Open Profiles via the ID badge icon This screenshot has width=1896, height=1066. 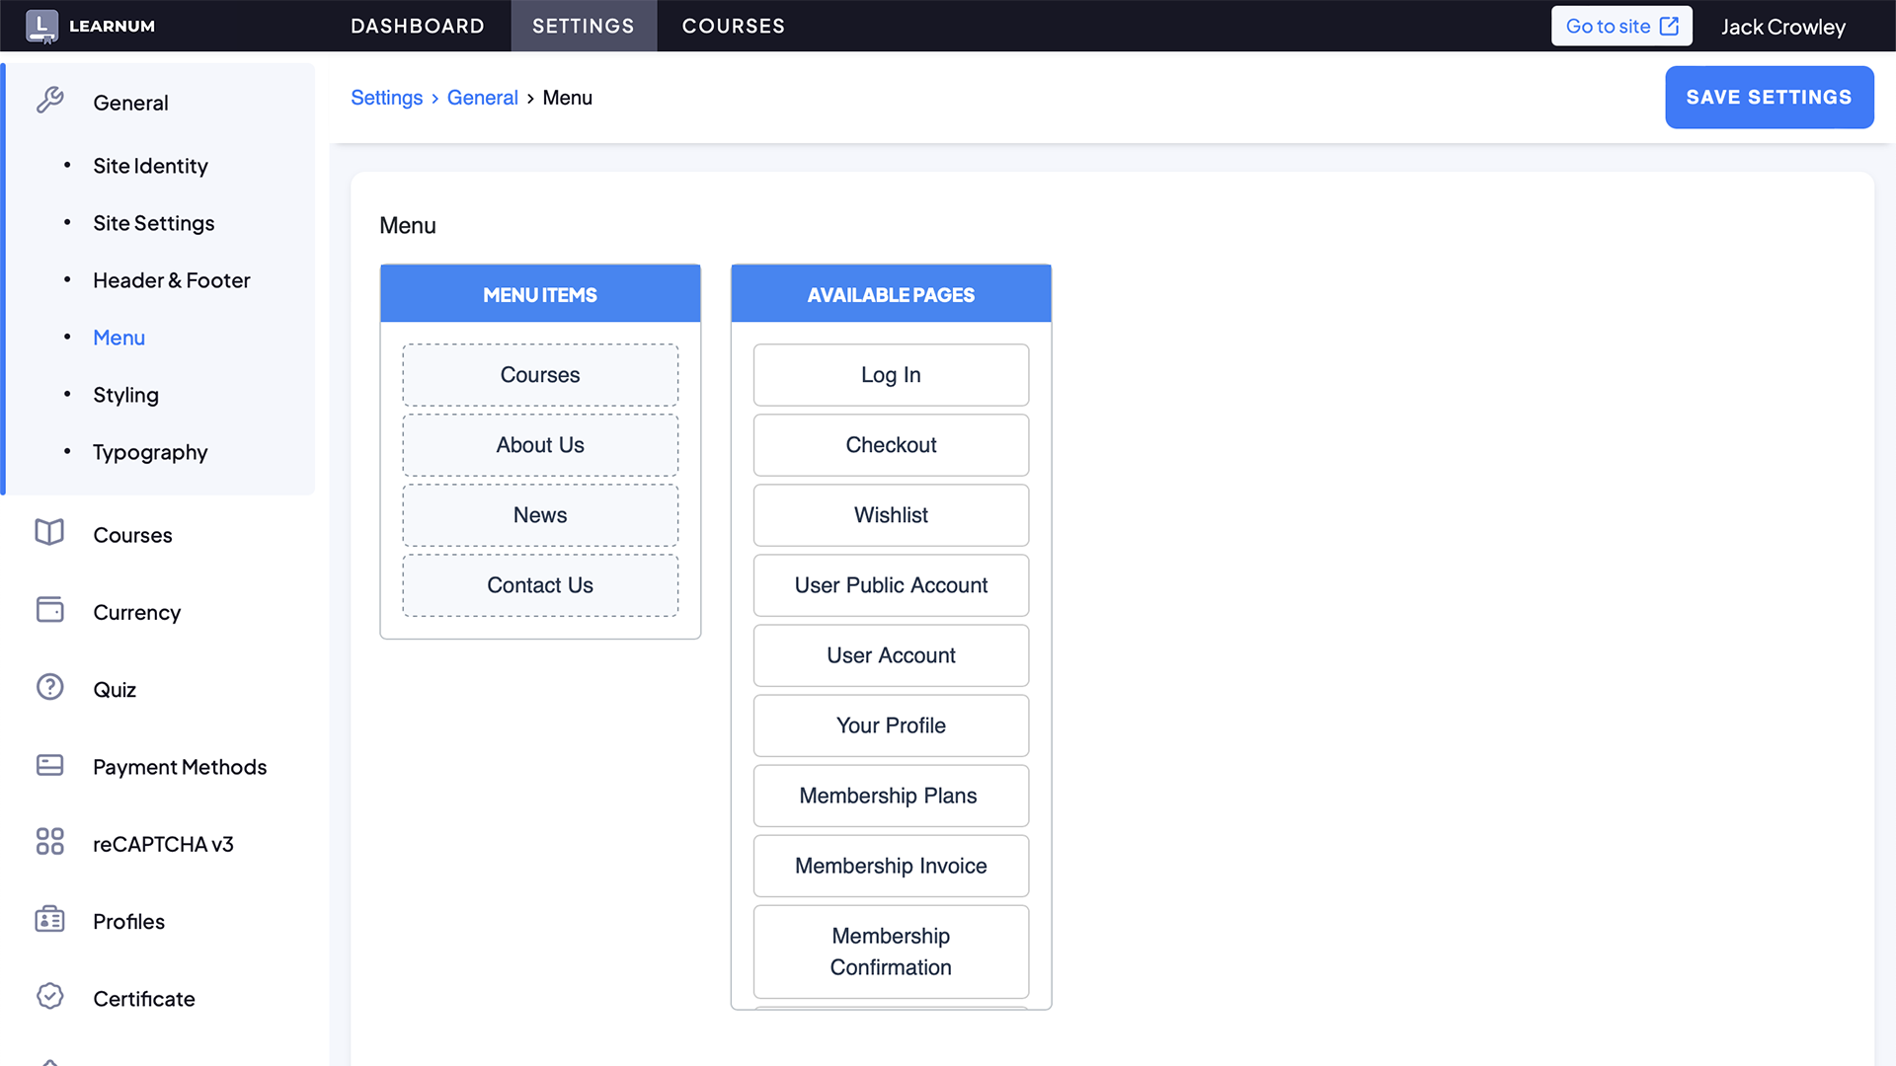pyautogui.click(x=49, y=919)
